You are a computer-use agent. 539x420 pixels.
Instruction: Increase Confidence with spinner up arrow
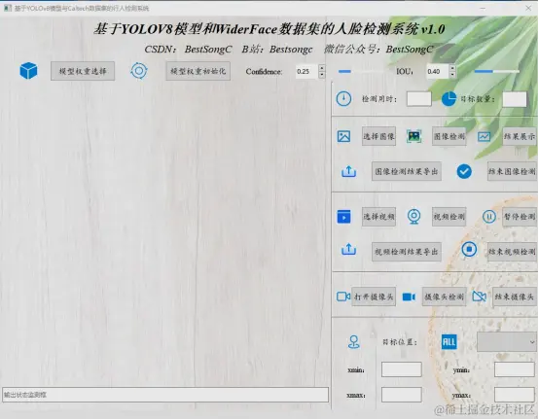(x=322, y=68)
